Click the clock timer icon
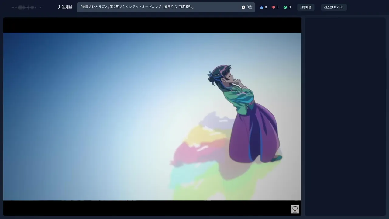The width and height of the screenshot is (389, 219). point(243,7)
